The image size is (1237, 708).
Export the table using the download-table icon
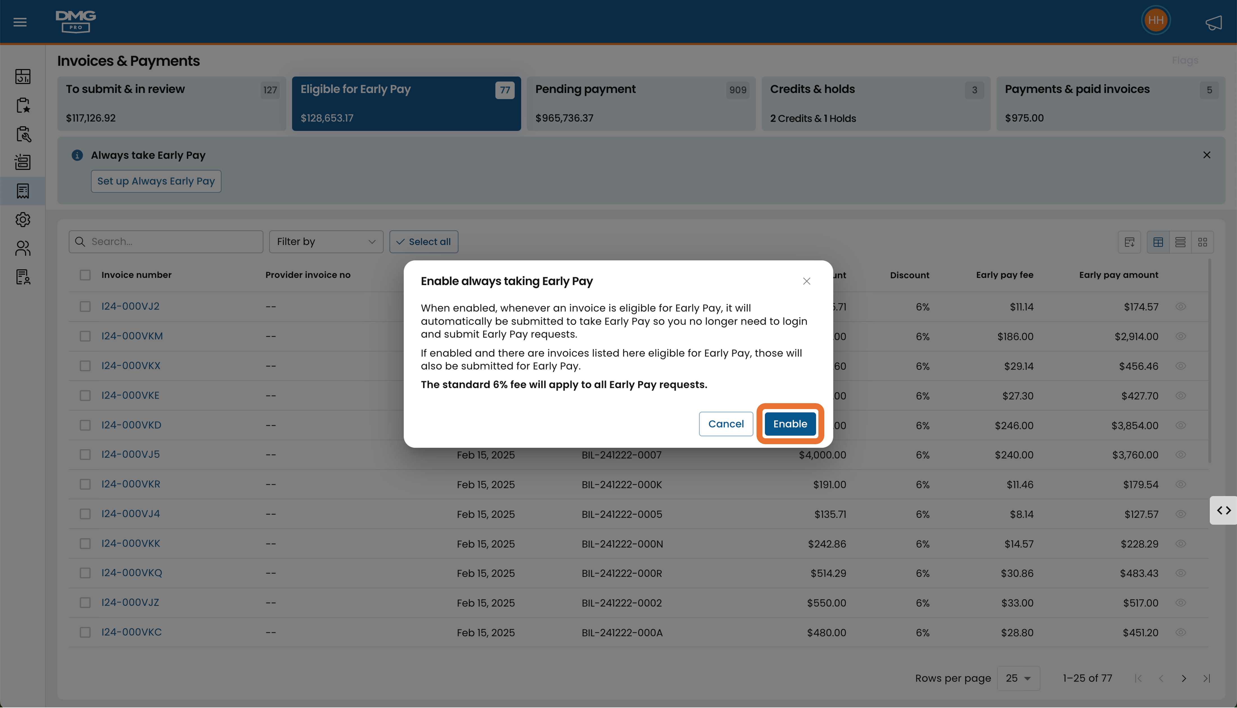(1130, 242)
